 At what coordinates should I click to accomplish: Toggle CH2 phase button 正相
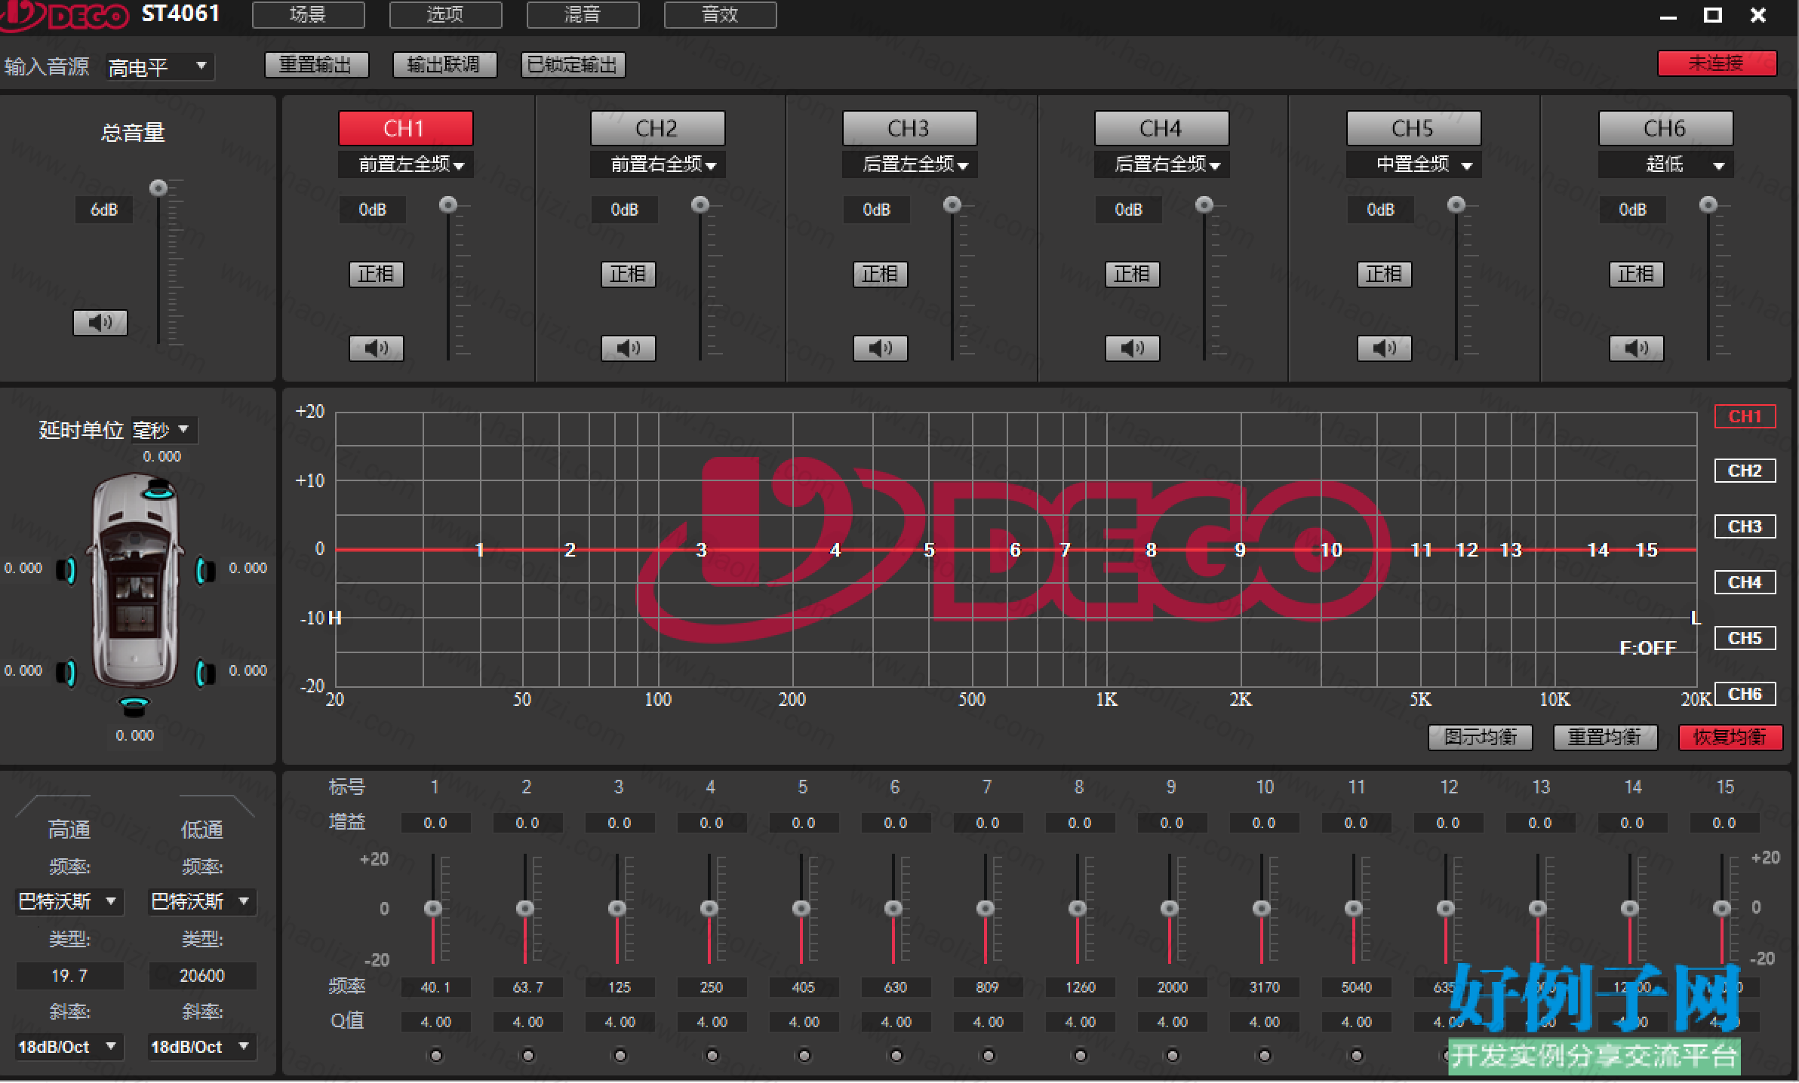[x=628, y=274]
